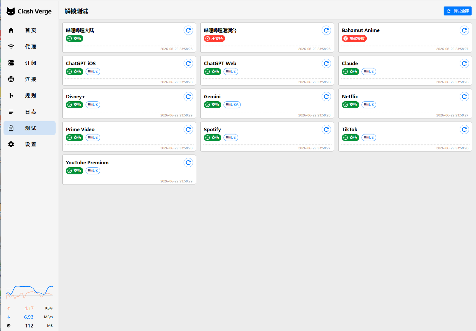The height and width of the screenshot is (331, 476).
Task: Retest 哔哩哔哩港澳台 with refresh icon
Action: (x=326, y=30)
